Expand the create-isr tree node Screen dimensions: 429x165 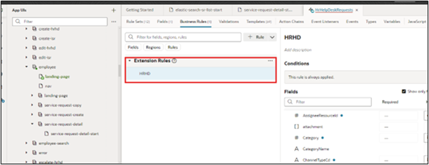[x=27, y=38]
